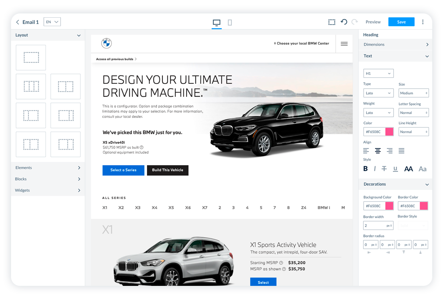This screenshot has height=299, width=446.
Task: Open the font Type dropdown showing Lato
Action: pyautogui.click(x=378, y=93)
